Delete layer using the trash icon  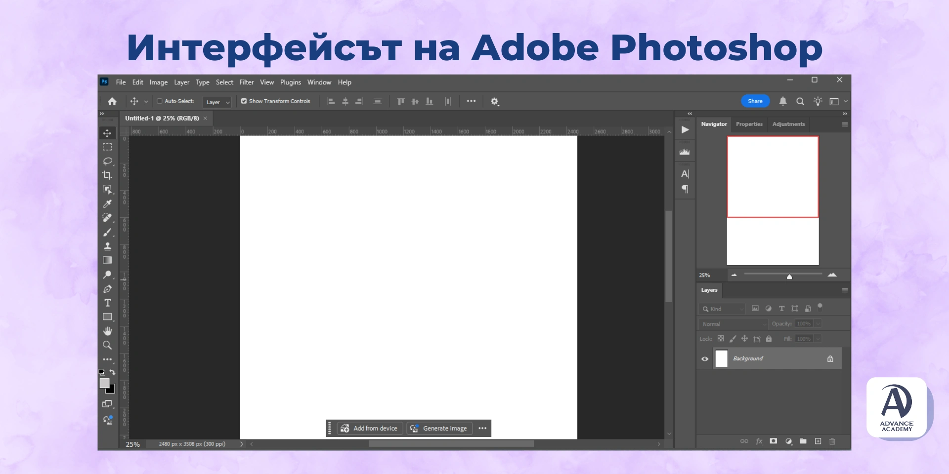(x=832, y=441)
